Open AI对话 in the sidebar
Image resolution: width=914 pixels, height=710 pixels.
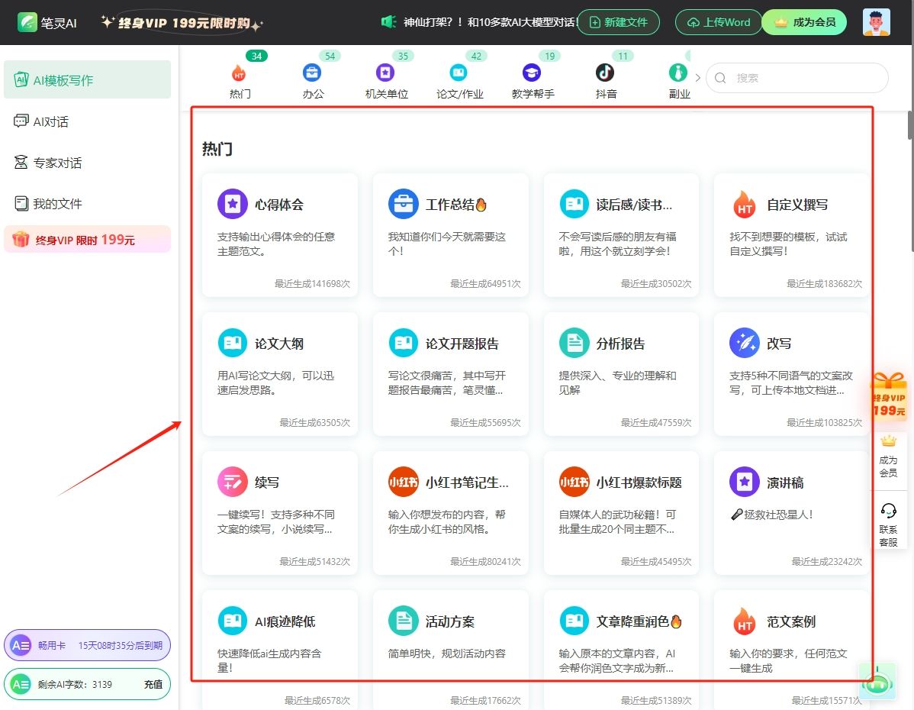pos(88,121)
